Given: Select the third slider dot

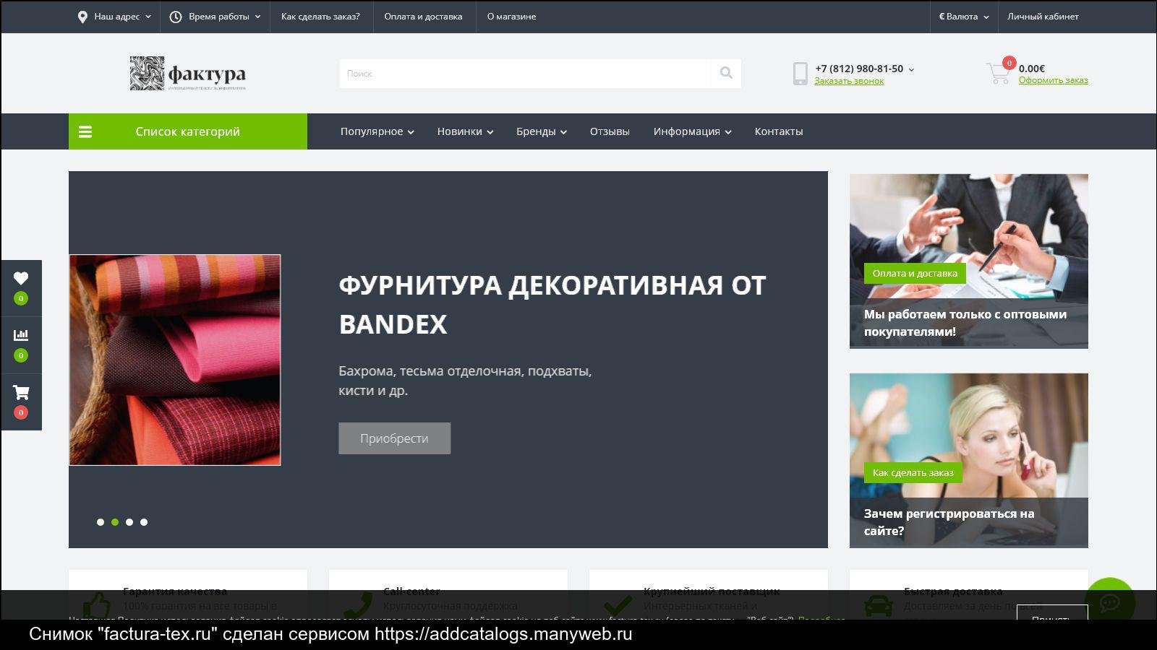Looking at the screenshot, I should pos(129,522).
